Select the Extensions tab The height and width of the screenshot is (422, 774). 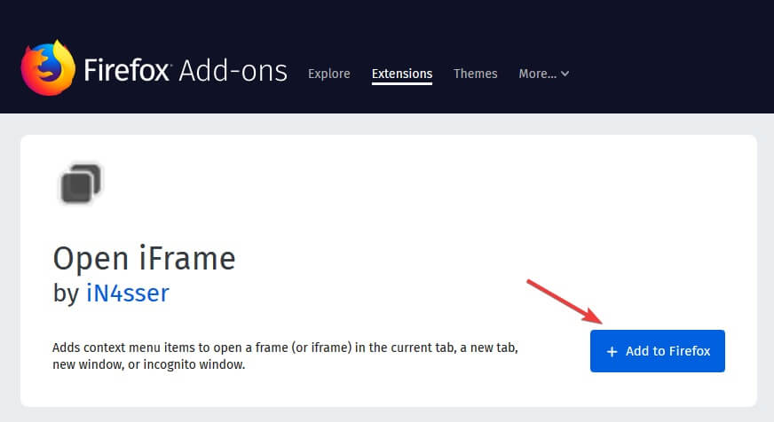tap(402, 74)
